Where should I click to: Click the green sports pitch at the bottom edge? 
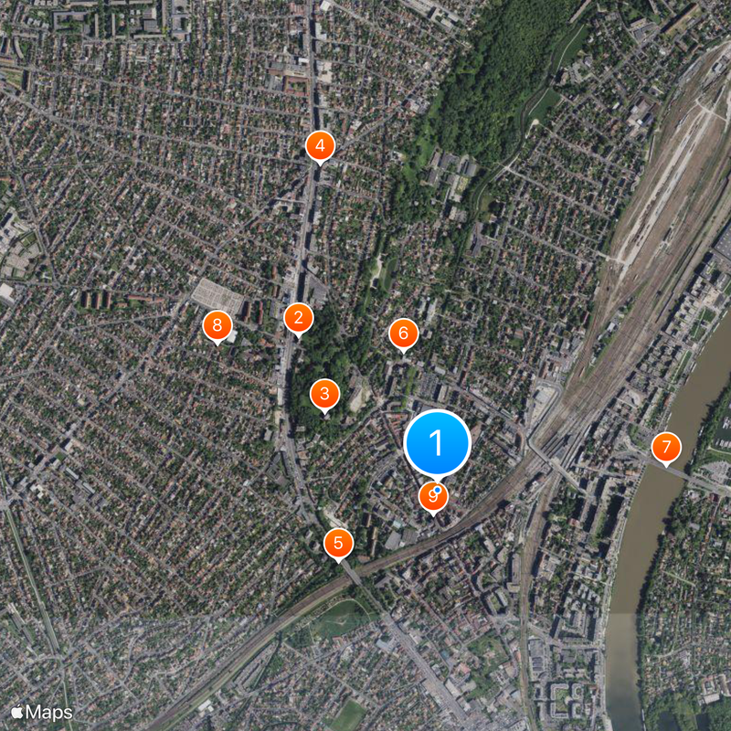(x=347, y=720)
